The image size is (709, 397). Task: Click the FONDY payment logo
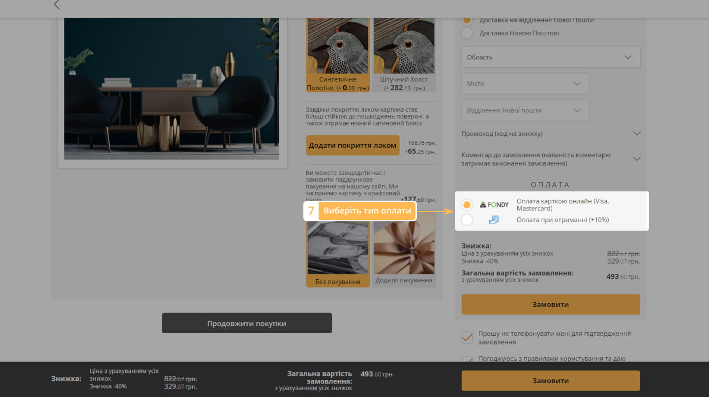coord(494,205)
